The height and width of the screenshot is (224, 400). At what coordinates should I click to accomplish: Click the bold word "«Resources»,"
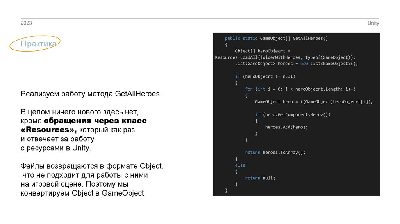49,130
